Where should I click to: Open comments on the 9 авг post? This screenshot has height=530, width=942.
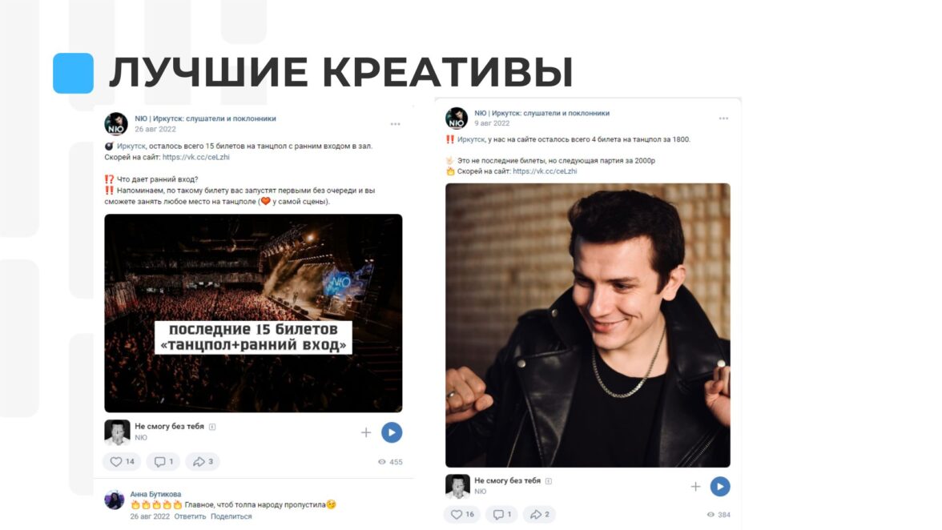click(x=501, y=515)
